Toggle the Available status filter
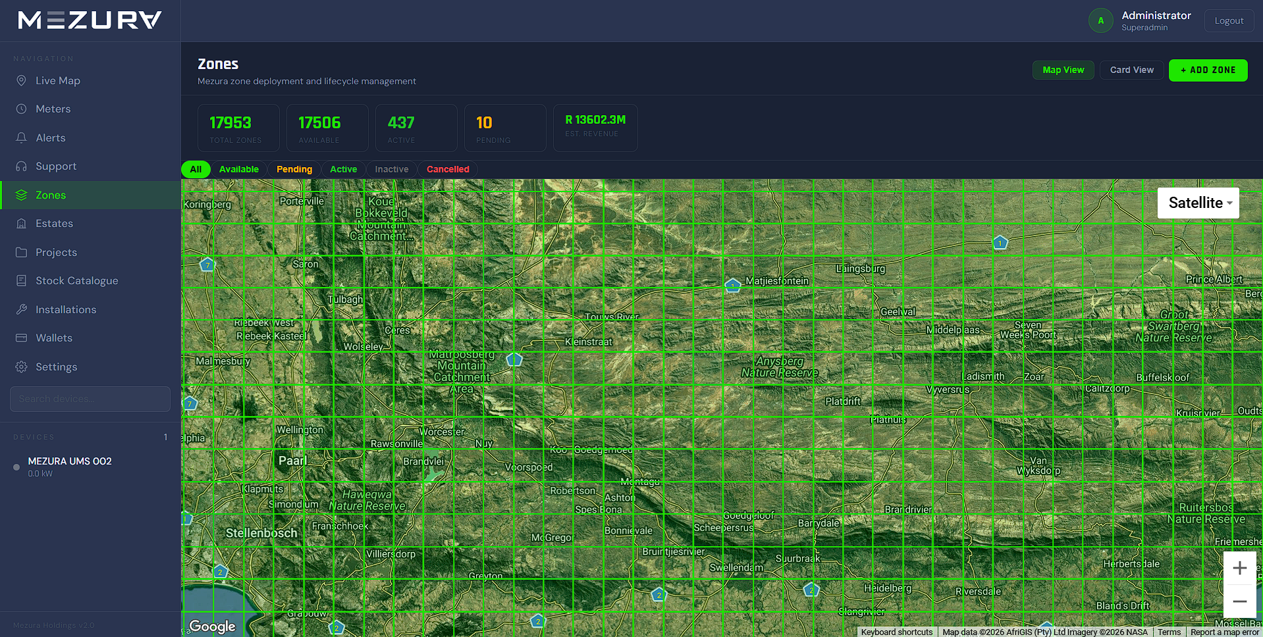The height and width of the screenshot is (637, 1263). [x=238, y=169]
